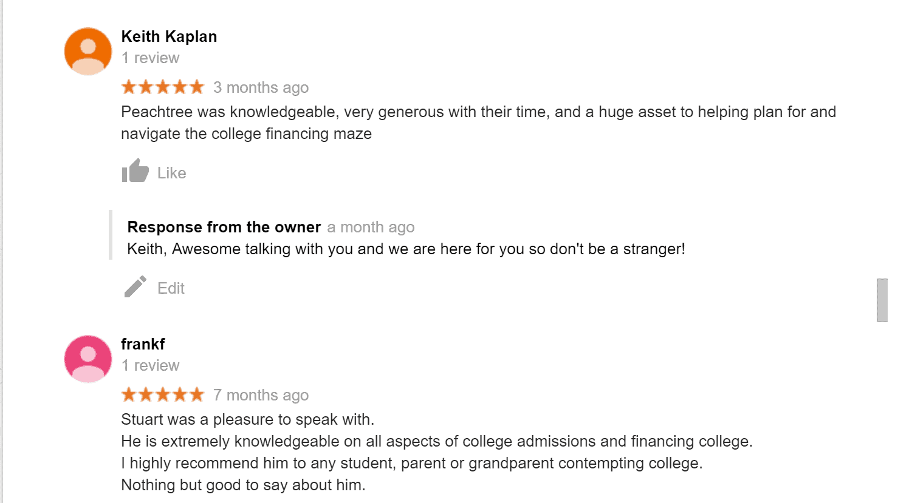The width and height of the screenshot is (912, 503).
Task: Open the Keith Kaplan reviewer name link
Action: click(169, 36)
